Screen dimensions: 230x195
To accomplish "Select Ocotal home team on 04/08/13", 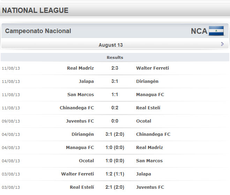I will 86,161.
